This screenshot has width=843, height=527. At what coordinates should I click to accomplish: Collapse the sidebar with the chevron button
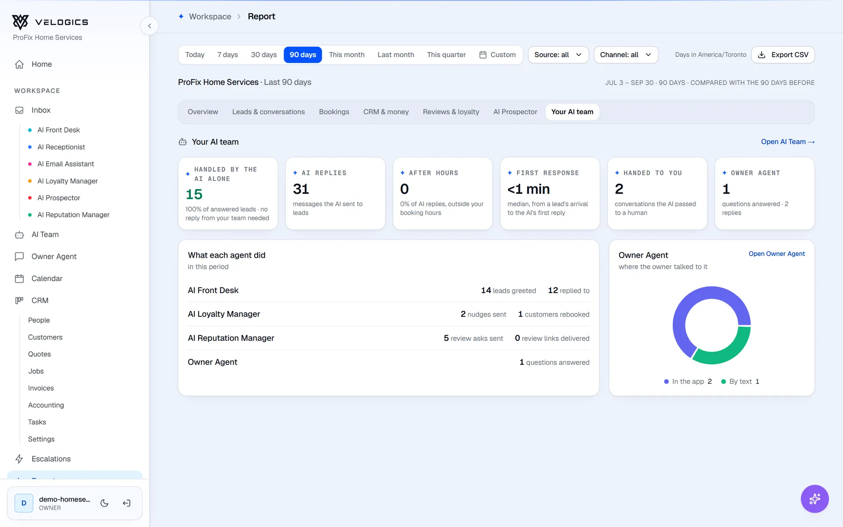(149, 26)
